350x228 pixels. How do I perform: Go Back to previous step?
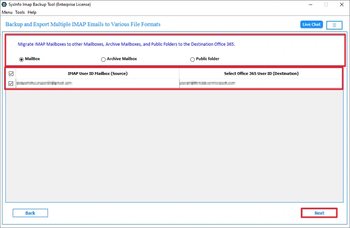coord(30,213)
